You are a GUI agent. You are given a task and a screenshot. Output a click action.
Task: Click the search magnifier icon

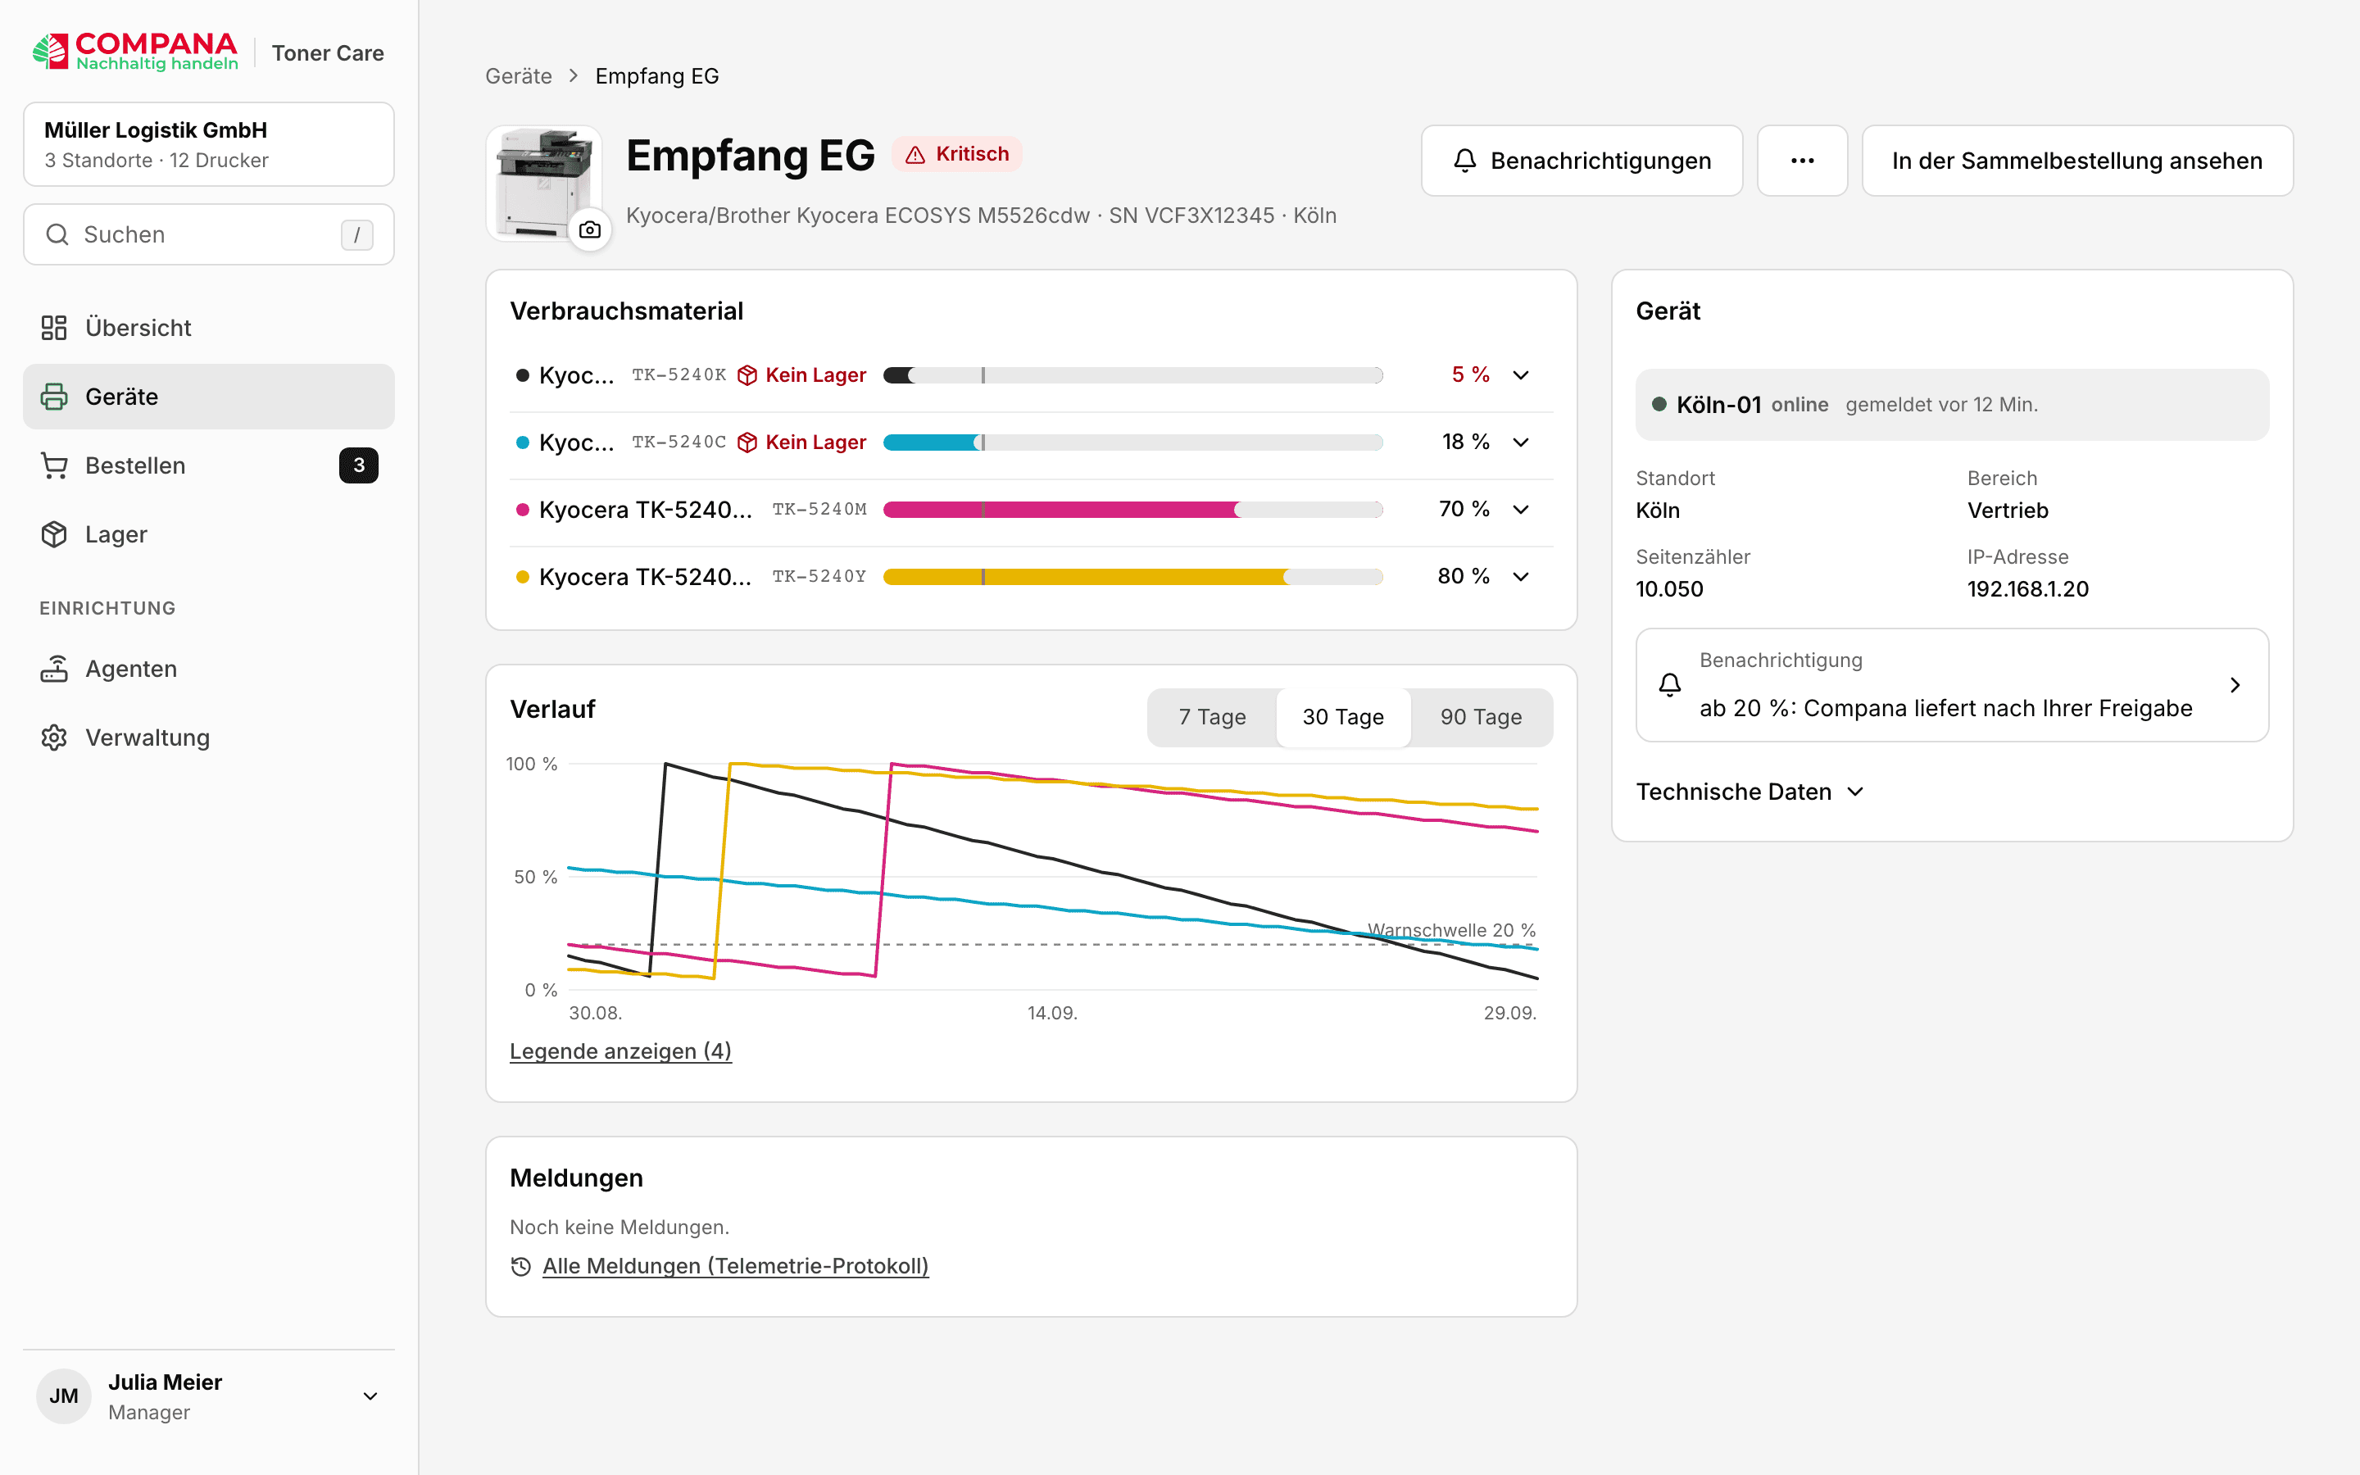[57, 234]
